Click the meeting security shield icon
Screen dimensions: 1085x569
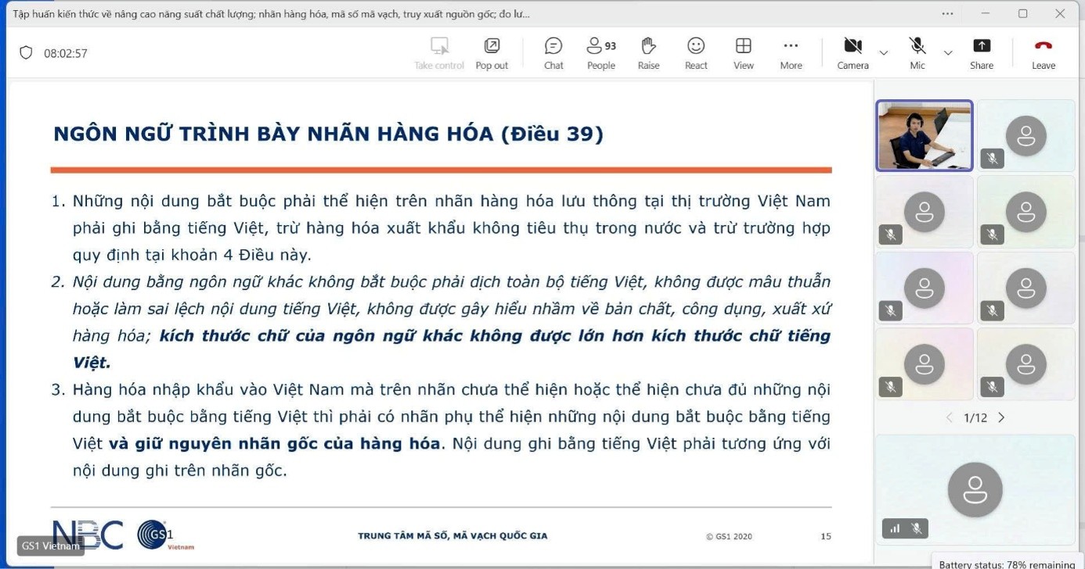pyautogui.click(x=26, y=53)
